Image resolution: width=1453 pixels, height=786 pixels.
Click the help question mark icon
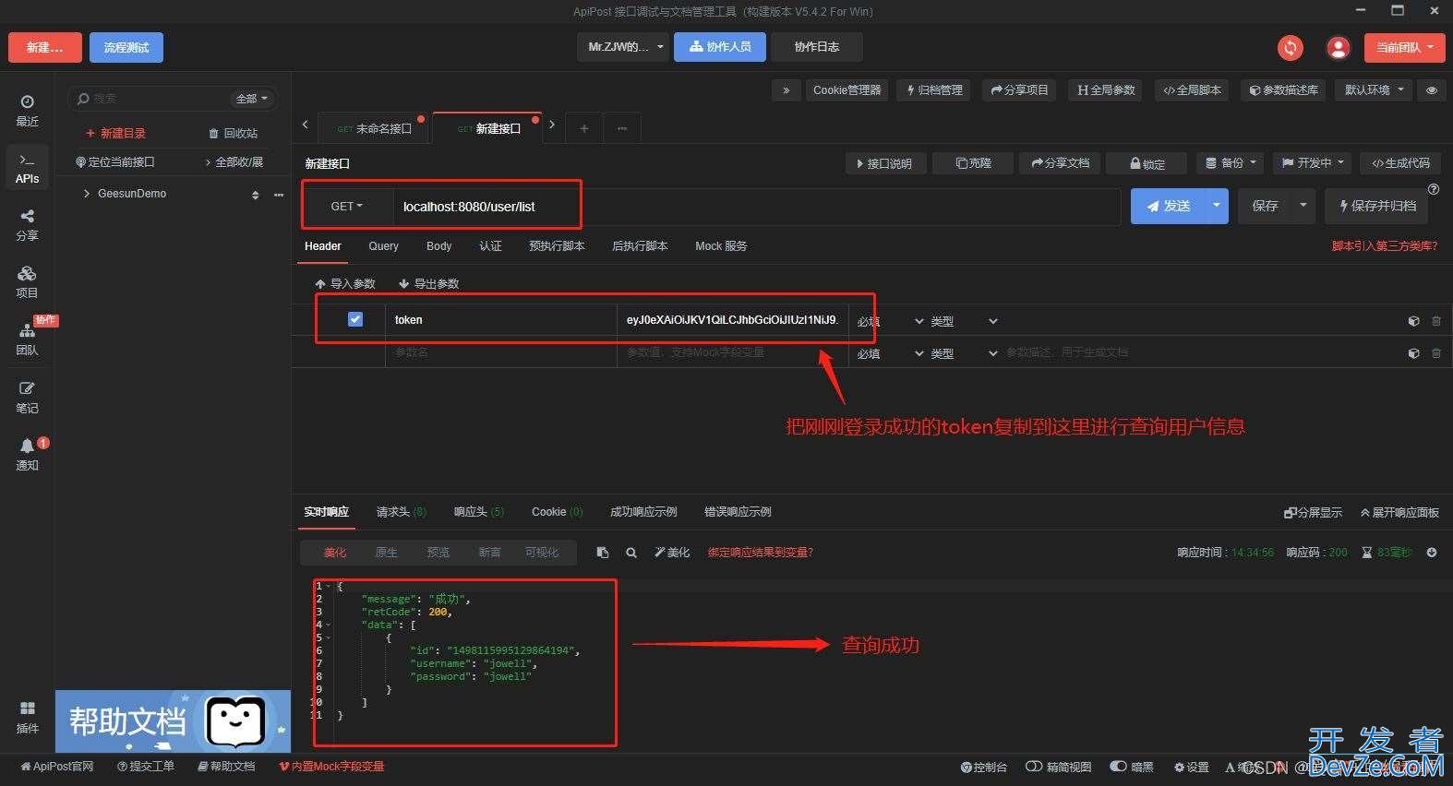[1434, 189]
